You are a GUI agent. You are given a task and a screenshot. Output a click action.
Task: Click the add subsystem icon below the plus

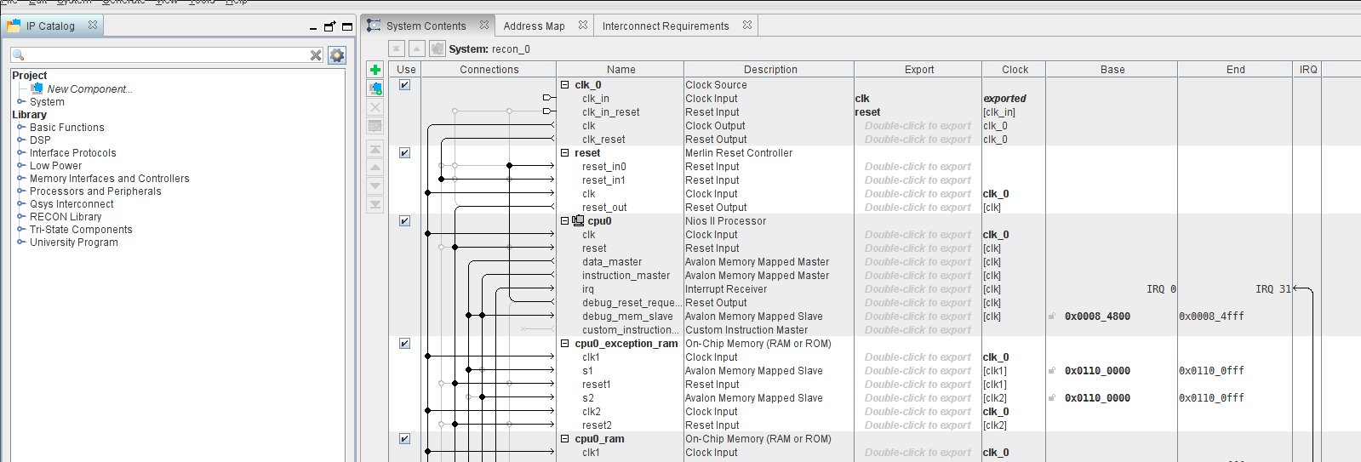(375, 88)
